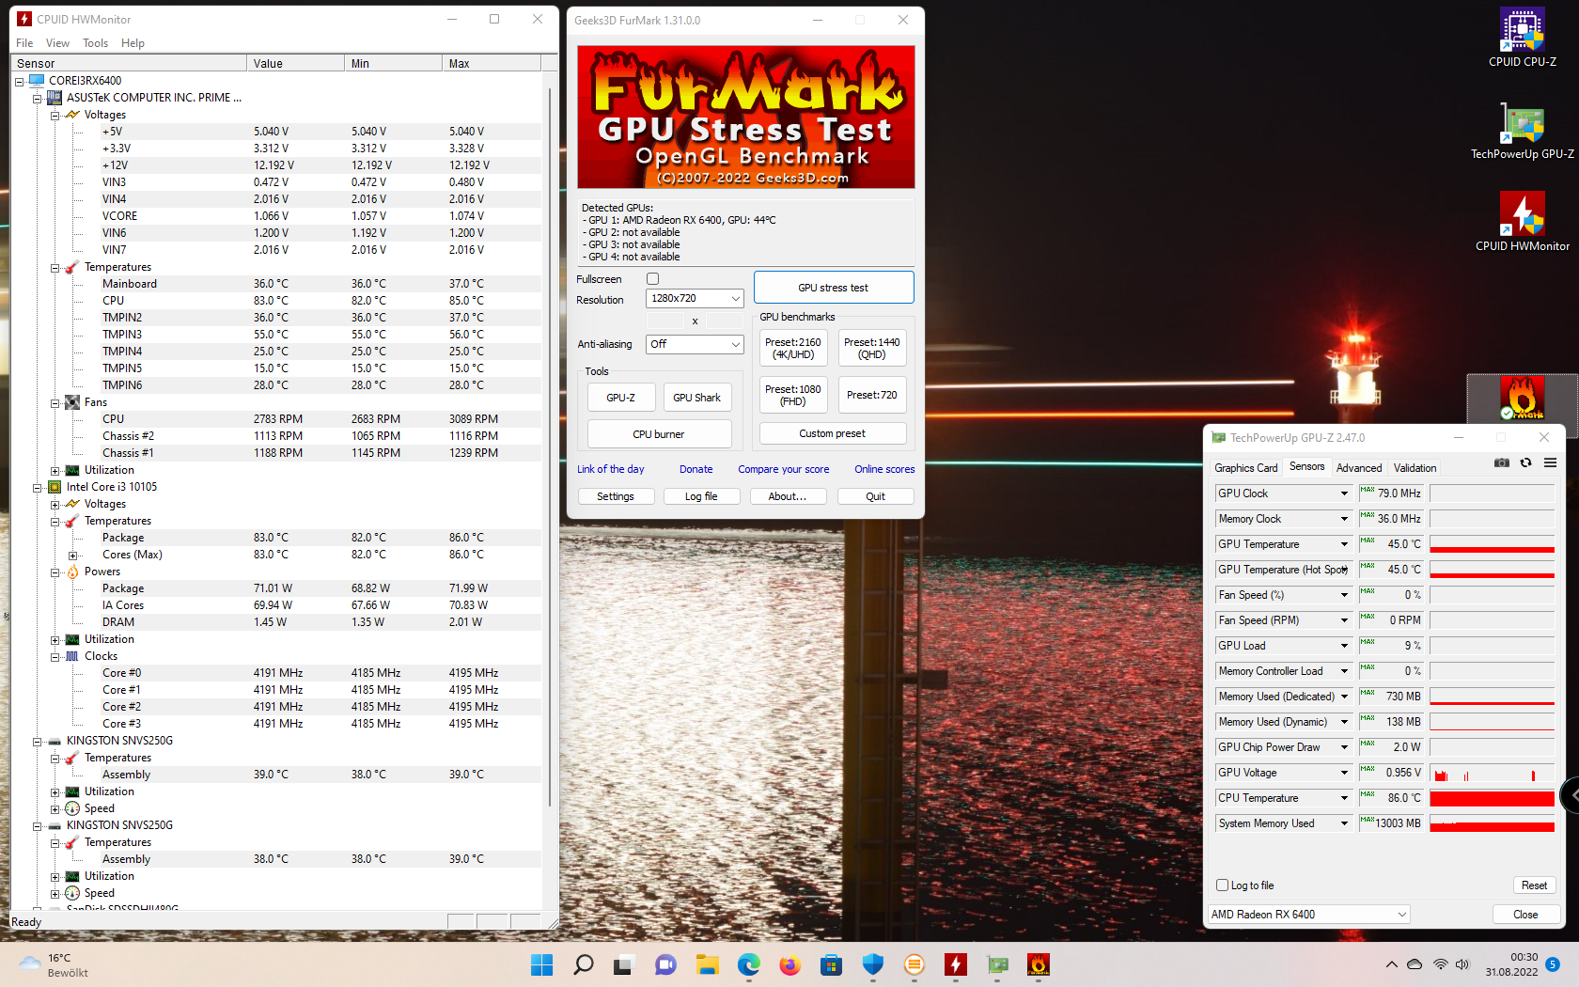This screenshot has height=987, width=1579.
Task: Click the Compare your score link
Action: [784, 469]
